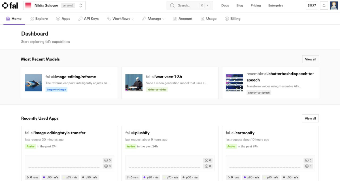This screenshot has height=181, width=340.
Task: Switch to the Explore tab
Action: click(39, 19)
